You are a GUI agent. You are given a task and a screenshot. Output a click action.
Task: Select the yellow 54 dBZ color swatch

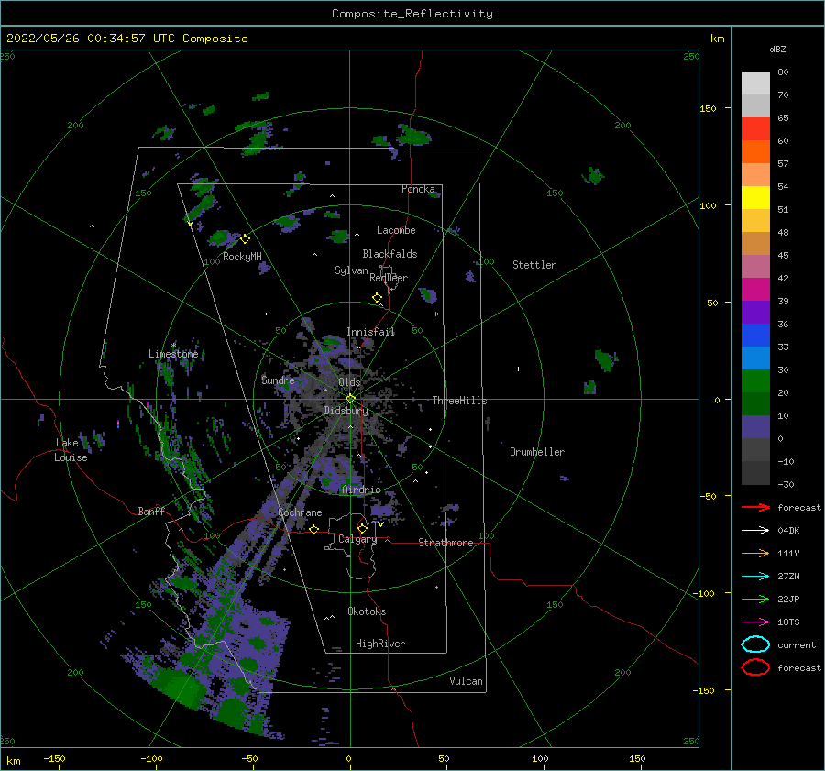[755, 198]
